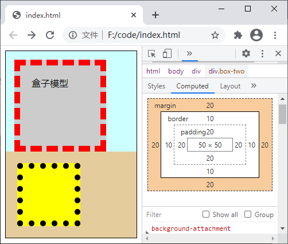This screenshot has width=288, height=244.
Task: Click the padding label in box model
Action: (x=193, y=132)
